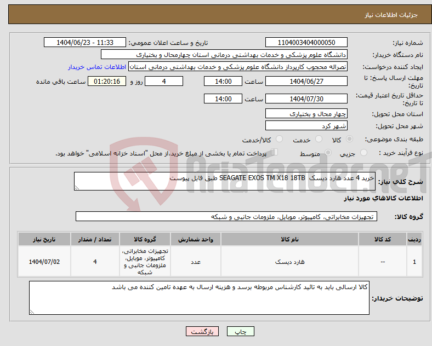Click the تعداد / مقدار column header

pyautogui.click(x=95, y=239)
